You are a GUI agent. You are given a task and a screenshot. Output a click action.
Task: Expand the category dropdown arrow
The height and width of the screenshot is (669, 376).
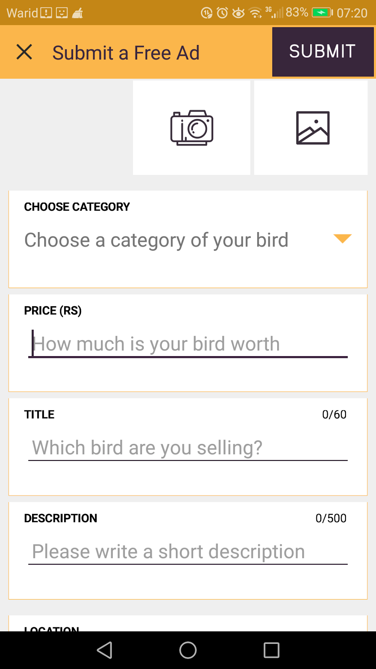pos(342,238)
